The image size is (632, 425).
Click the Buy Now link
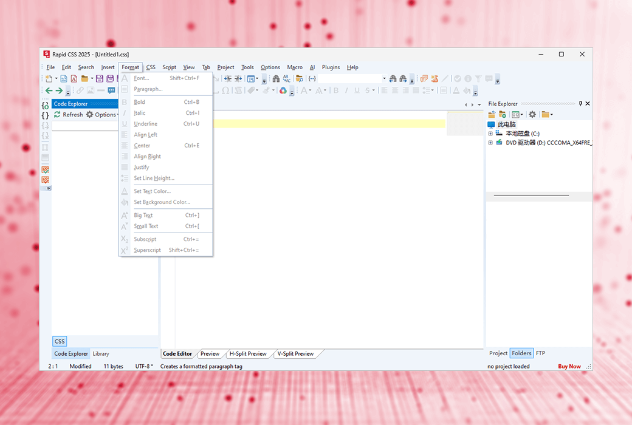[569, 366]
